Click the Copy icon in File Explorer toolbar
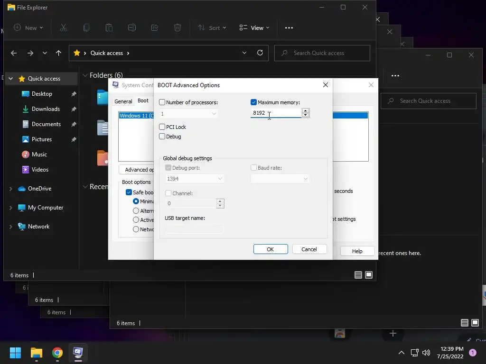 click(86, 28)
